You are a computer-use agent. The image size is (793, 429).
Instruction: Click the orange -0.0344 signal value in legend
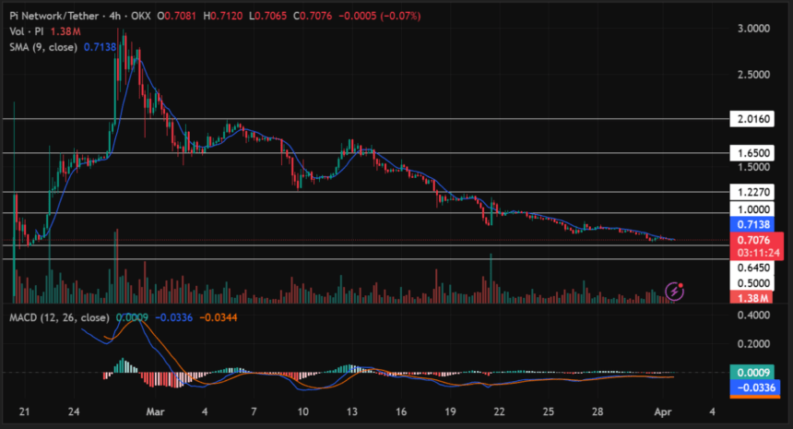click(x=219, y=317)
